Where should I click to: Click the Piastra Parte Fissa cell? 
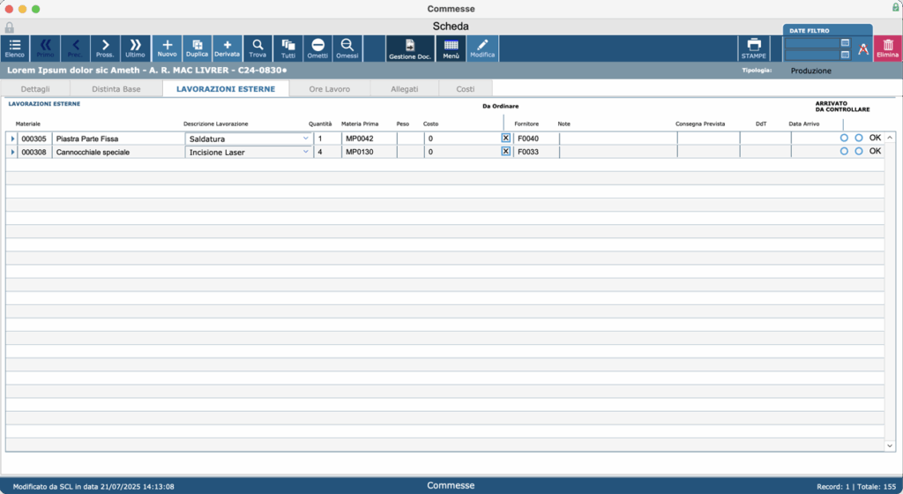pos(118,138)
